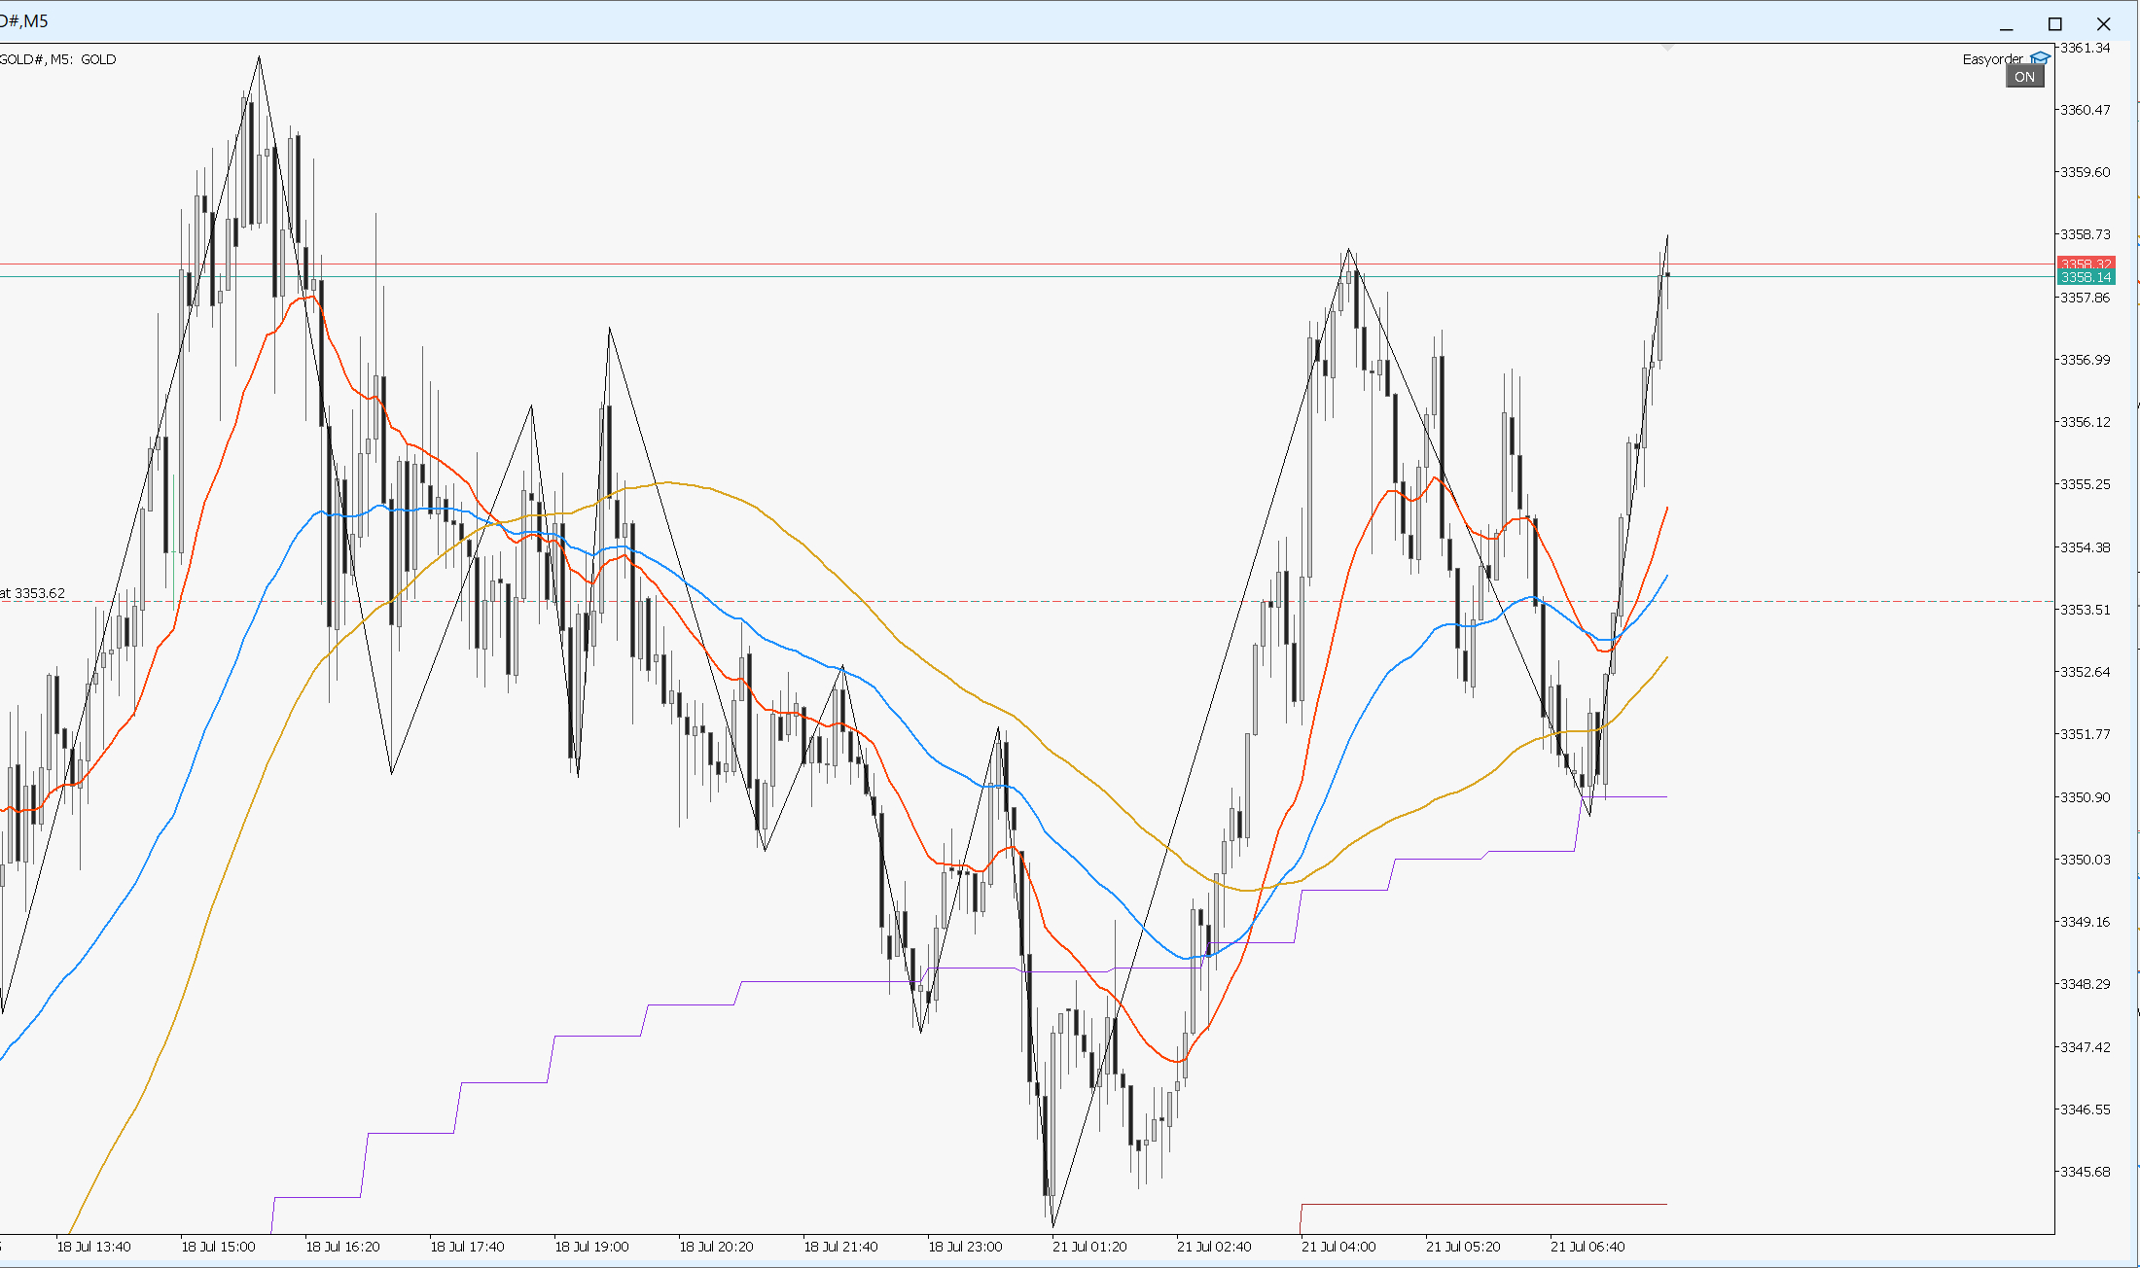The image size is (2140, 1268).
Task: Click the Easyorder graduation cap icon
Action: (2041, 58)
